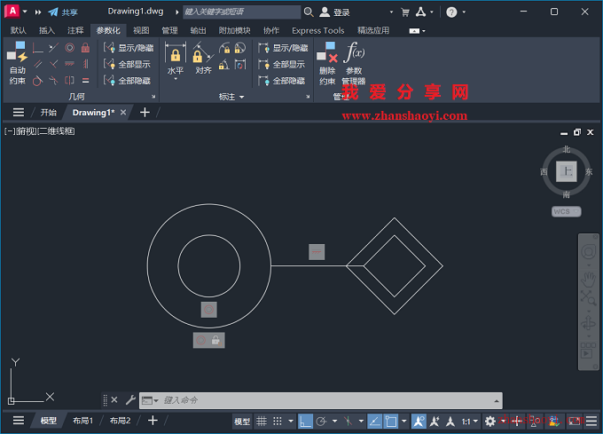Screen dimensions: 603x434
Task: Toggle auto-add annotation scales in status bar
Action: click(x=435, y=422)
